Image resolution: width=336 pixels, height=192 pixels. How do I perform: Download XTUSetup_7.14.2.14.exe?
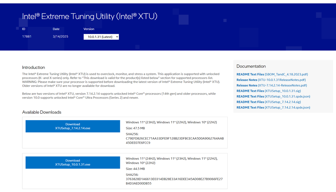tap(73, 126)
